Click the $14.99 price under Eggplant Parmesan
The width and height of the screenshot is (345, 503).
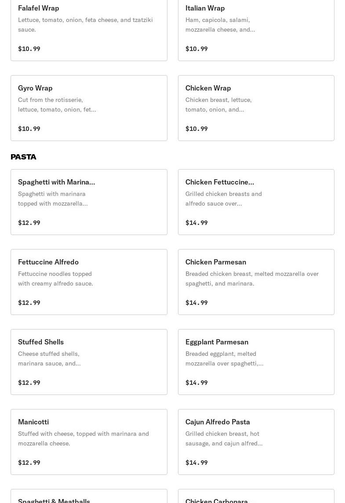[x=196, y=383]
